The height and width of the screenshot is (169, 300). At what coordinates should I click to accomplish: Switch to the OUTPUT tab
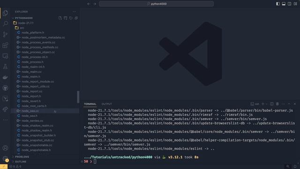[107, 104]
